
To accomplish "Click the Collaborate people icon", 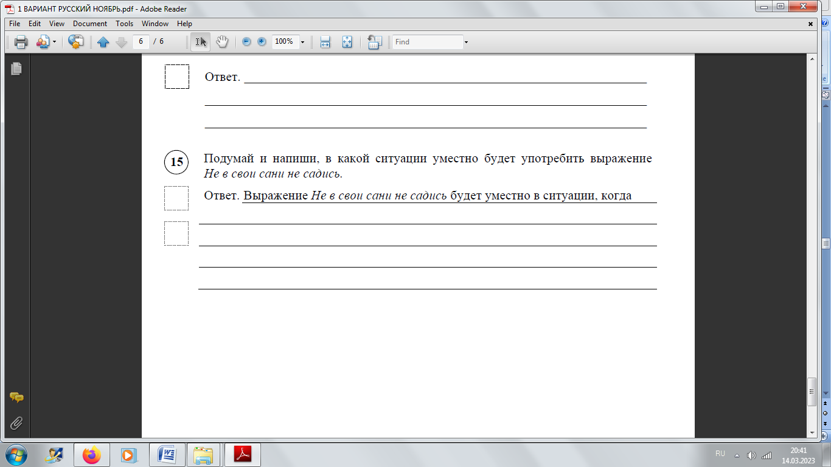I will pos(43,42).
